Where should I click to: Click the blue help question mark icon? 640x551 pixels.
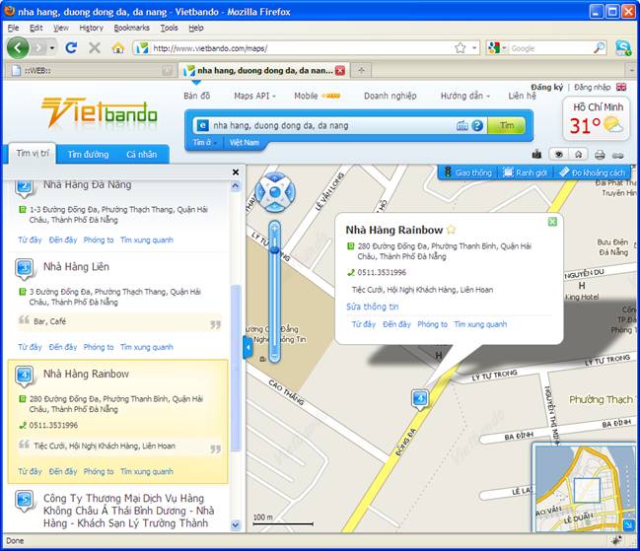pos(477,125)
